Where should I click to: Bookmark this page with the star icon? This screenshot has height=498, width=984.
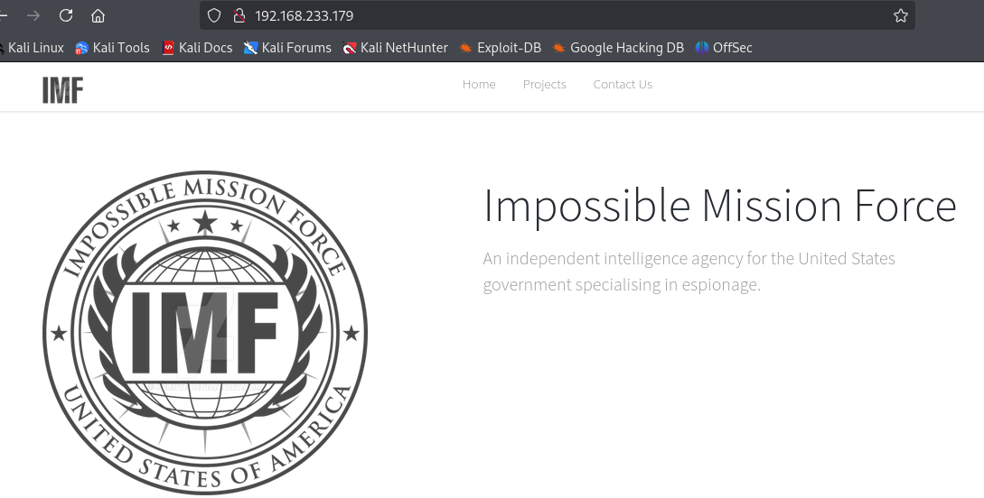(x=901, y=15)
